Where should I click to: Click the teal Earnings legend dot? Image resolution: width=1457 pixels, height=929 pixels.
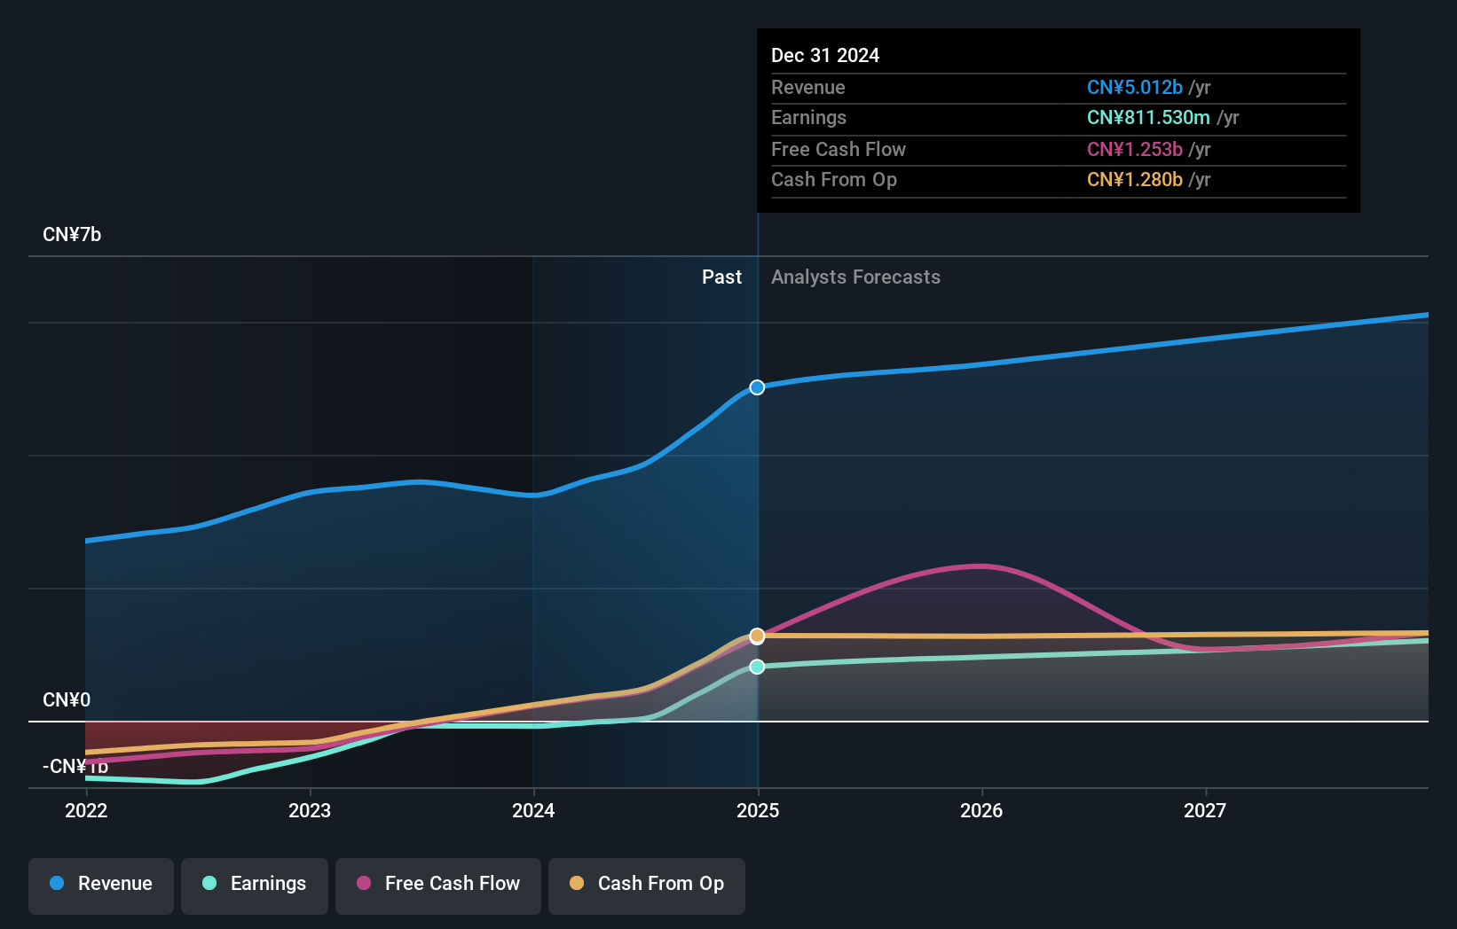[x=209, y=883]
